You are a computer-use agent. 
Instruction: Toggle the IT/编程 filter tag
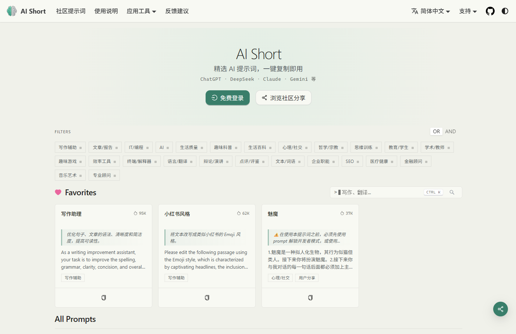139,147
